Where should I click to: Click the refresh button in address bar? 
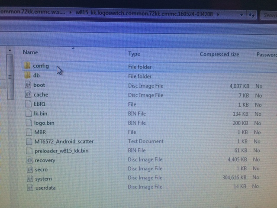tap(251, 16)
